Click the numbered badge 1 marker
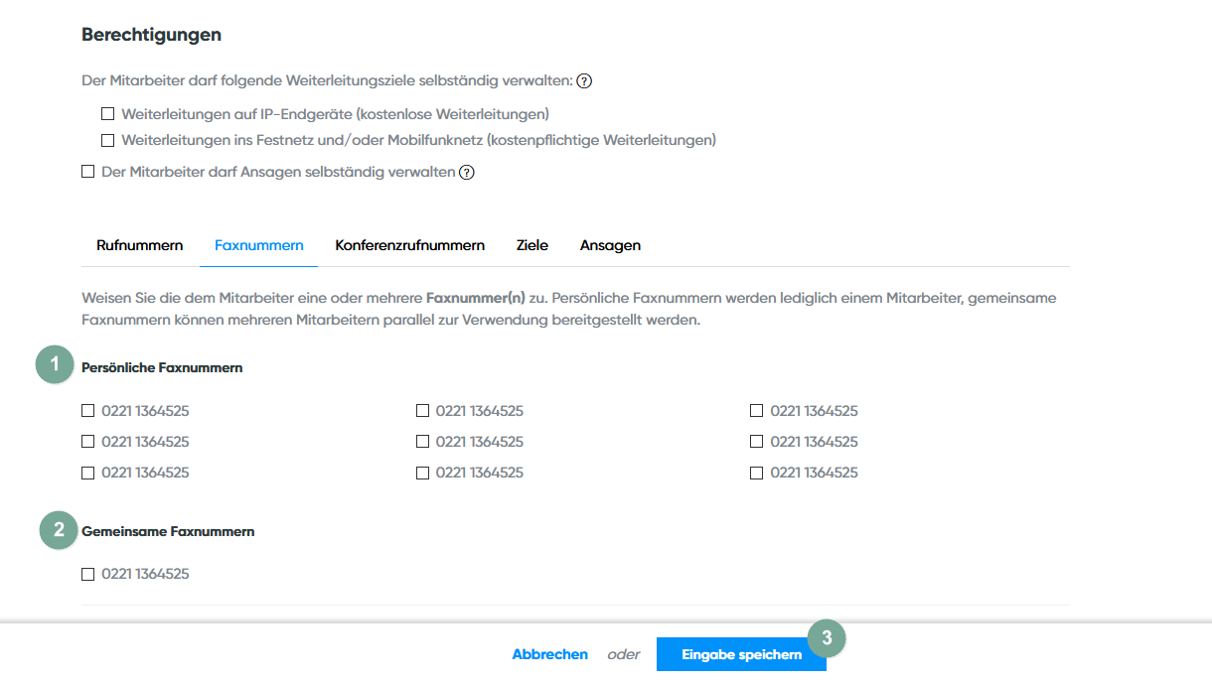The height and width of the screenshot is (683, 1212). click(55, 364)
